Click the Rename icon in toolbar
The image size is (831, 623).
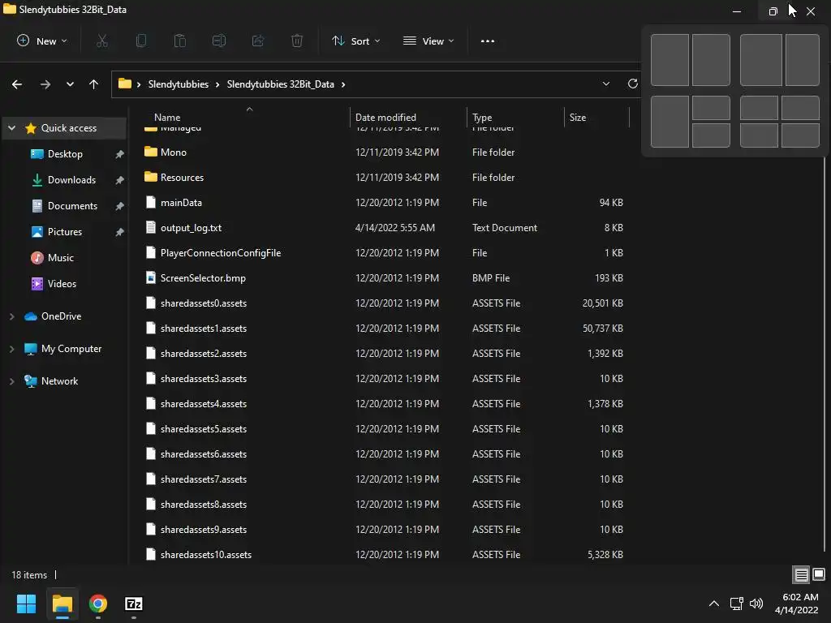[219, 41]
